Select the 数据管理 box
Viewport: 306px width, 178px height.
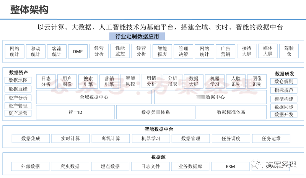(x=191, y=139)
